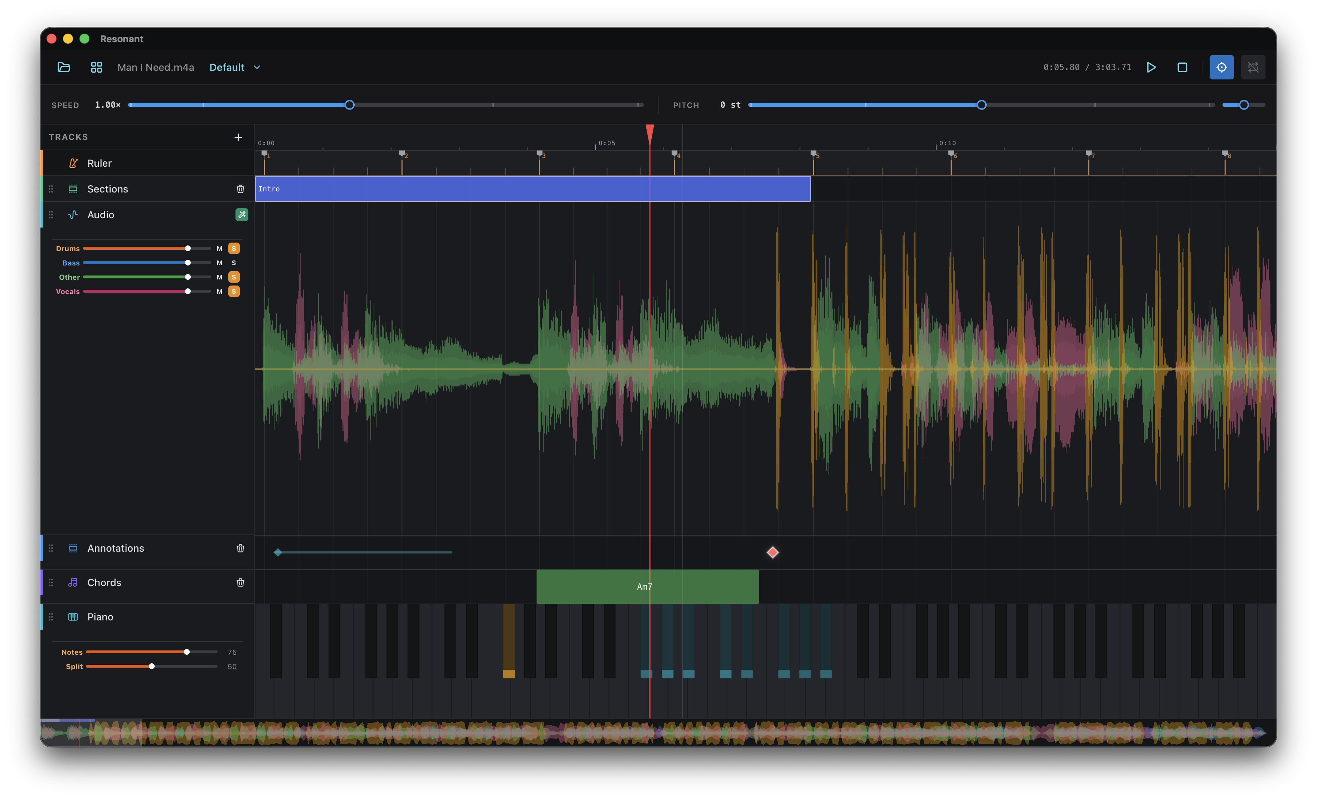The width and height of the screenshot is (1317, 800).
Task: Select the Intro section block
Action: 533,189
